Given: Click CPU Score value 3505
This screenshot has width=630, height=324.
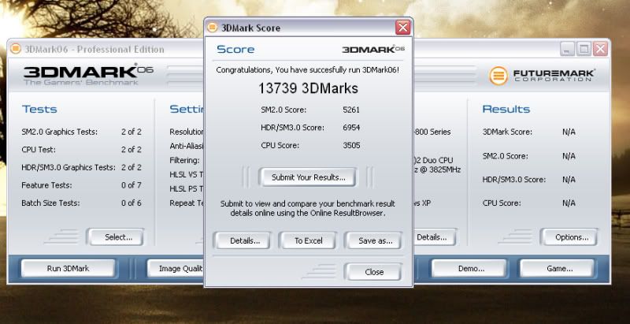Looking at the screenshot, I should 352,146.
